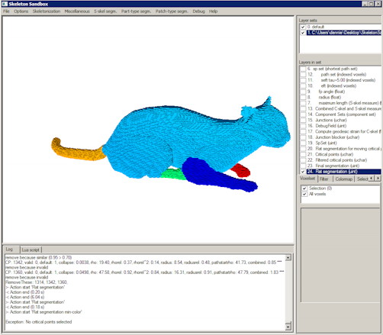Open the Options menu
The height and width of the screenshot is (335, 383).
21,11
